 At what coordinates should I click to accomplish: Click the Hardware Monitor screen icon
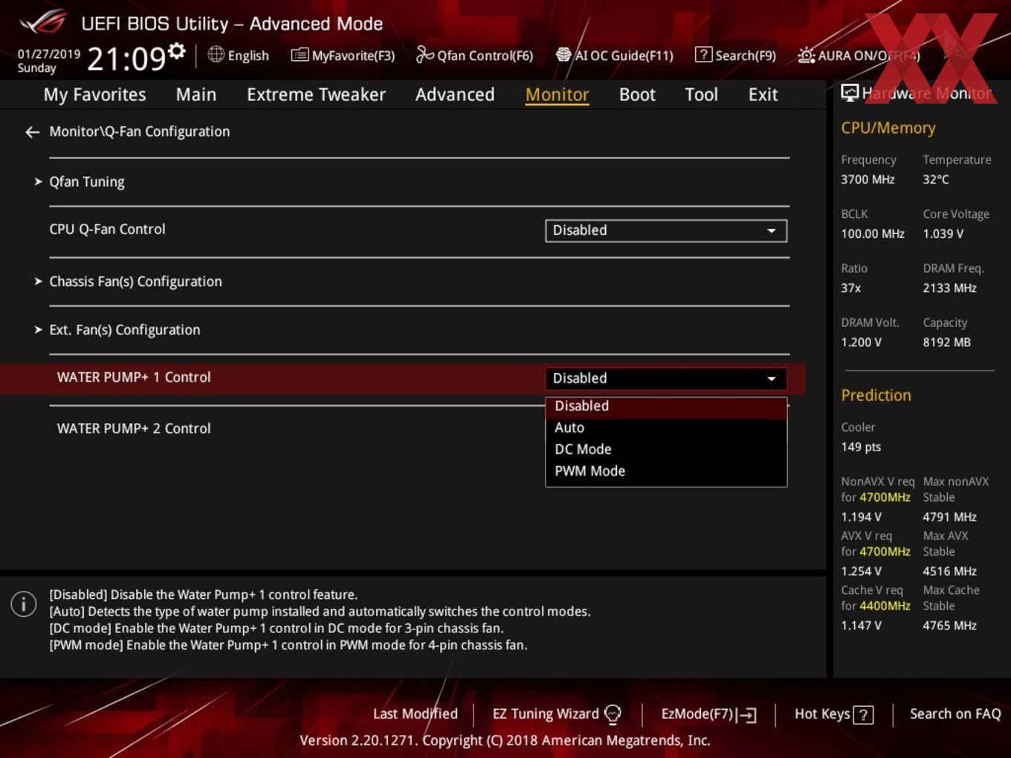pyautogui.click(x=850, y=93)
